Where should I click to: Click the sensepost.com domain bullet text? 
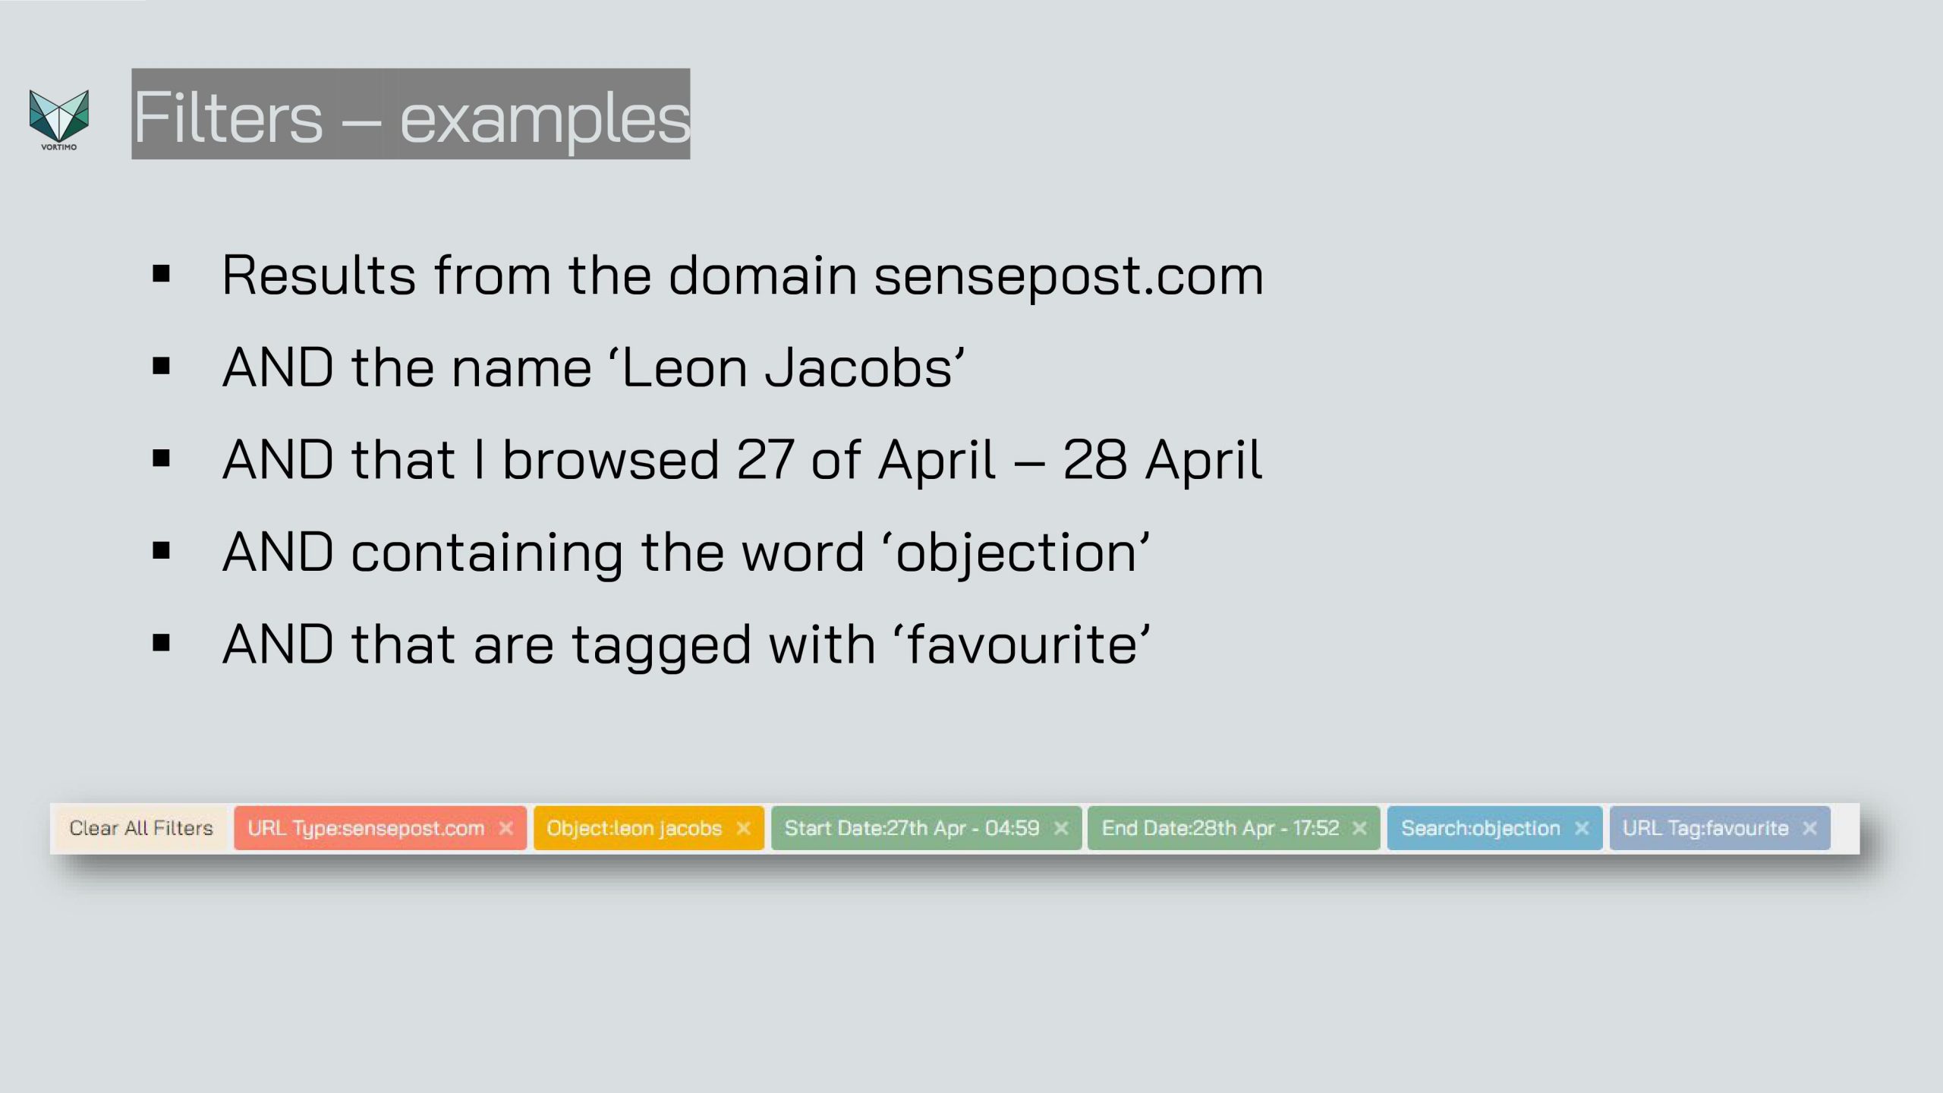(743, 276)
